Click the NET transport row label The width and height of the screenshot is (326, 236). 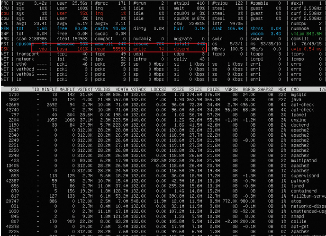click(x=5, y=54)
